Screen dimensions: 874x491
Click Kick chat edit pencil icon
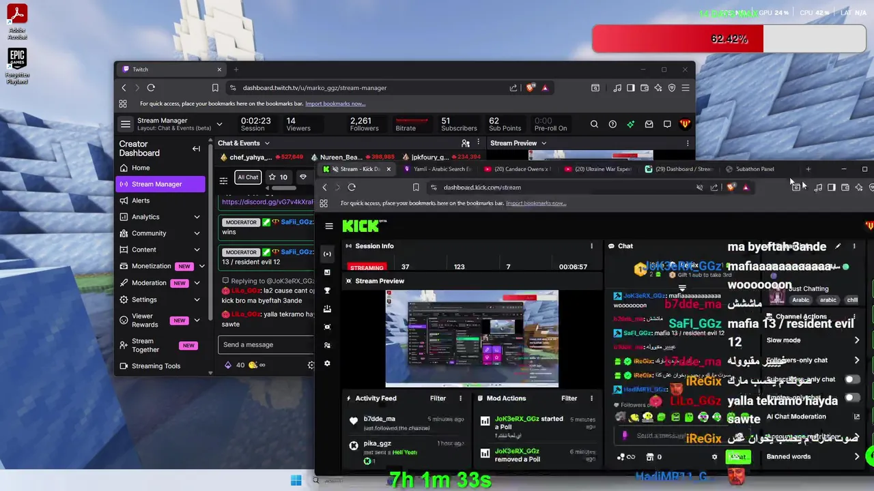pos(838,246)
